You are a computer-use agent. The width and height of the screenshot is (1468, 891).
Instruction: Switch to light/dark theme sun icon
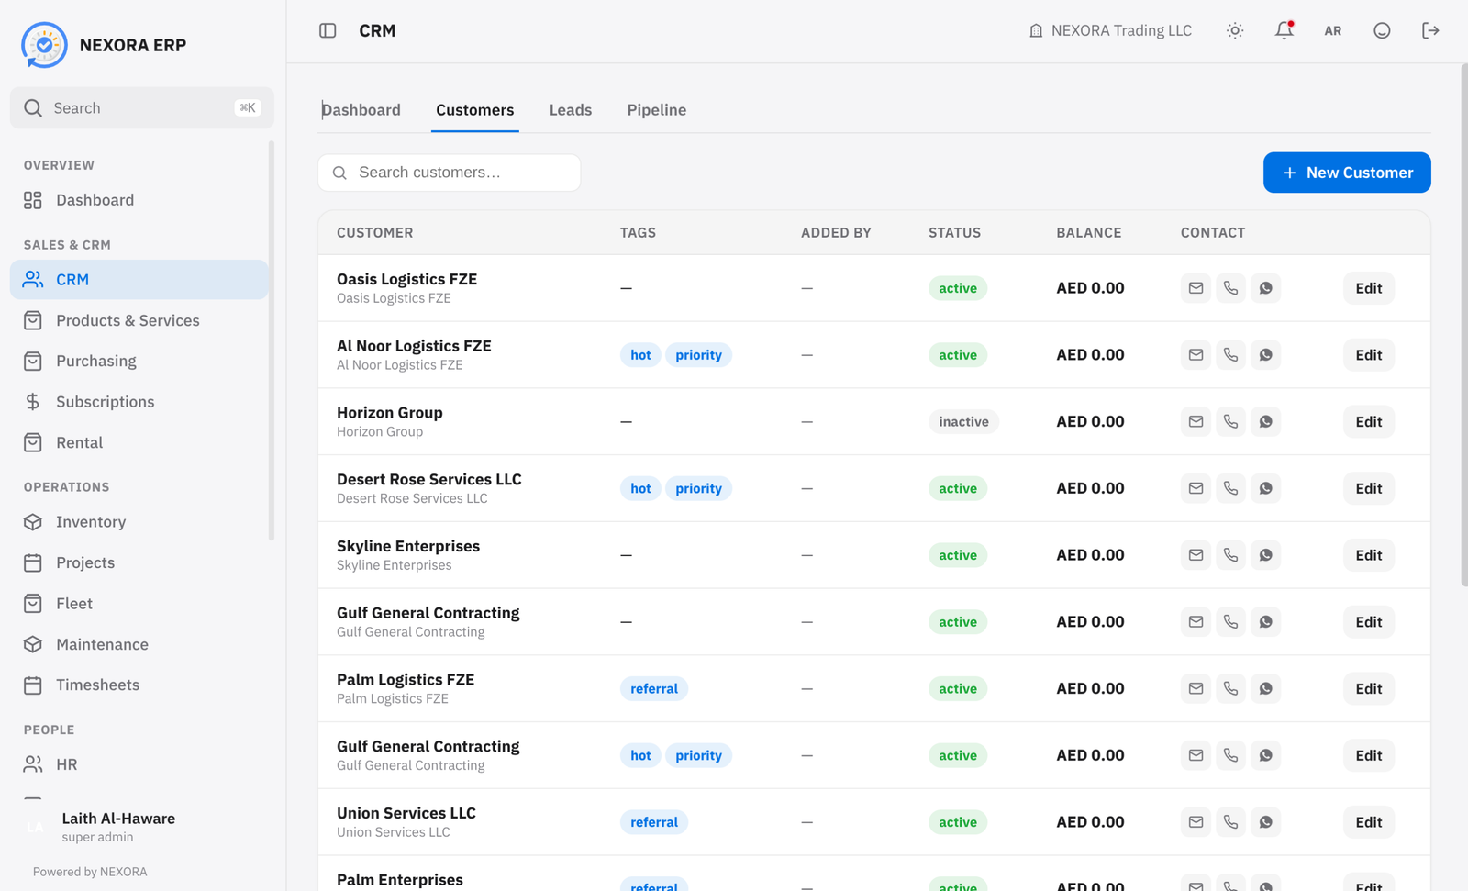point(1235,30)
